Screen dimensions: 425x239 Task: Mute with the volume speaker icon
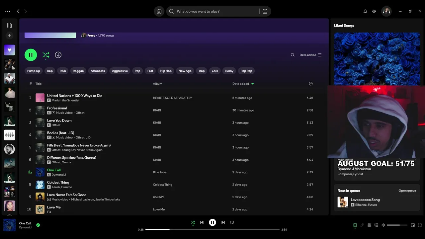383,225
